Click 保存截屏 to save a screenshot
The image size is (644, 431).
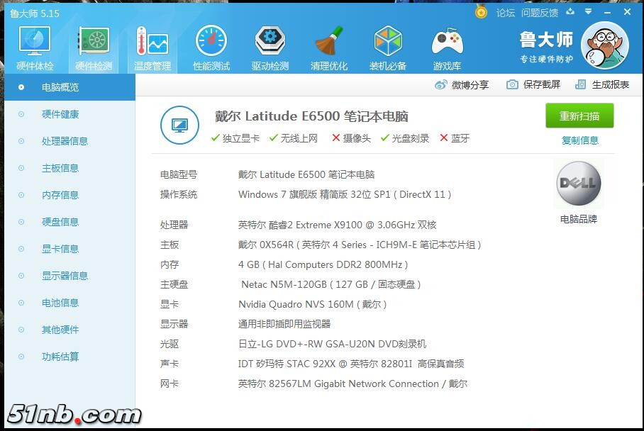click(x=533, y=84)
